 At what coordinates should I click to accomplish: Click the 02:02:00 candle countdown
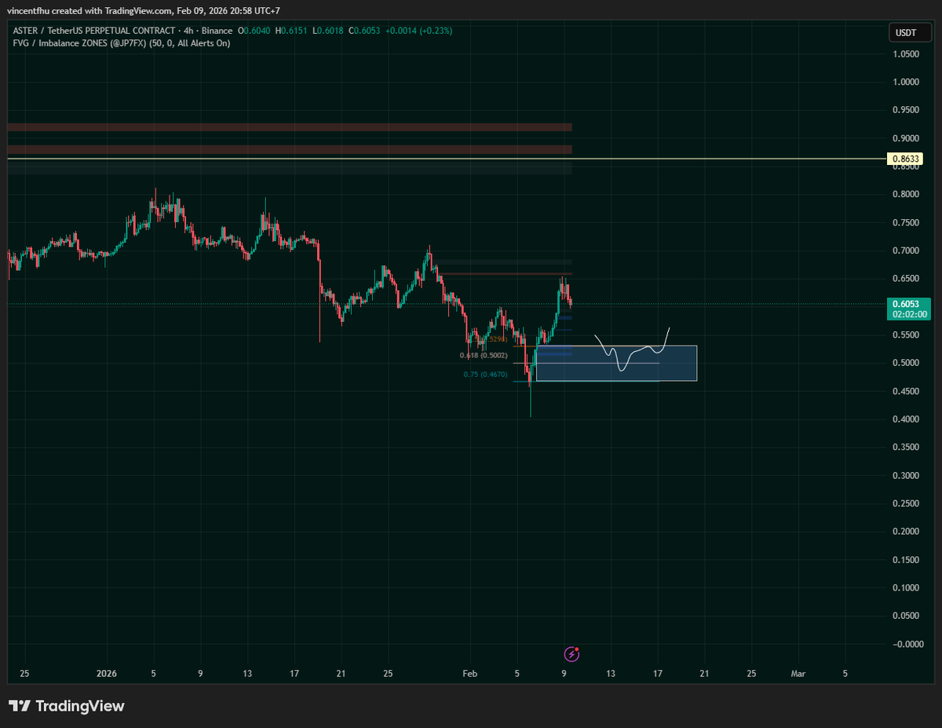point(908,314)
